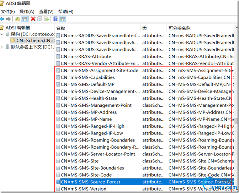Select CN=MS-SMS-Management-Point row name
239x193 pixels.
pyautogui.click(x=96, y=105)
